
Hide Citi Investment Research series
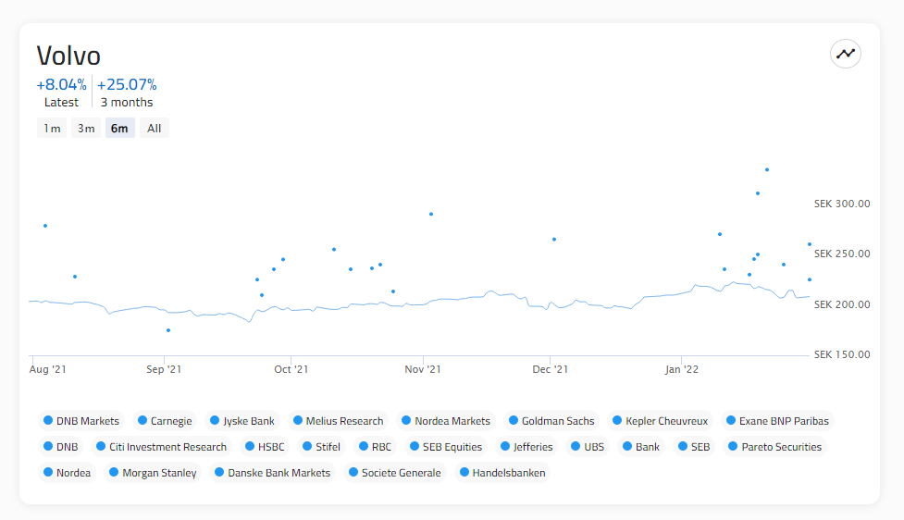161,447
